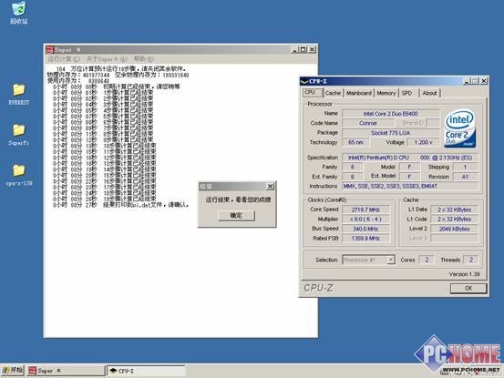Open the Help menu in Super Pi
The image size is (504, 378).
pyautogui.click(x=144, y=59)
